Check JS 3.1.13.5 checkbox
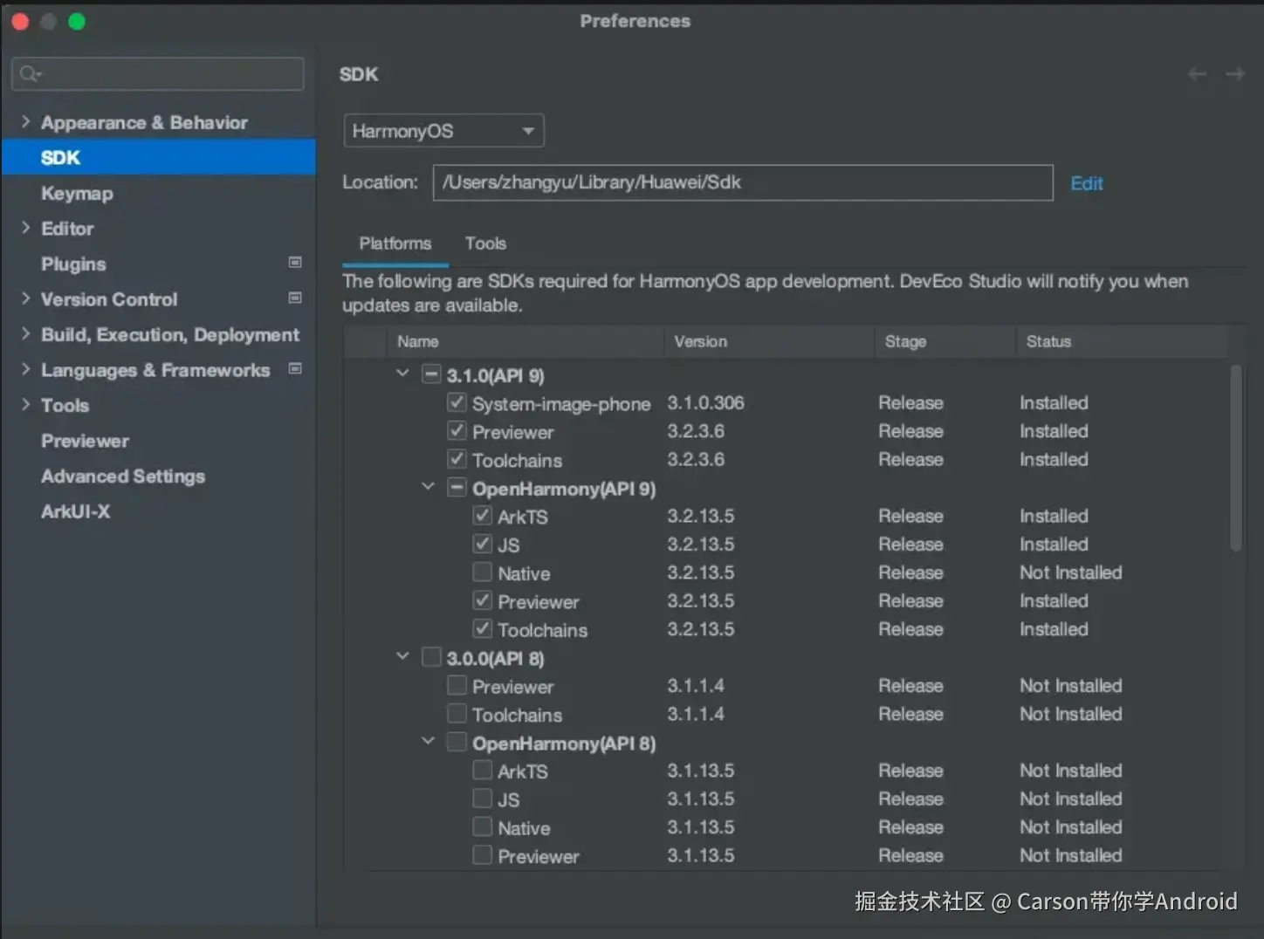This screenshot has height=939, width=1264. [x=482, y=798]
